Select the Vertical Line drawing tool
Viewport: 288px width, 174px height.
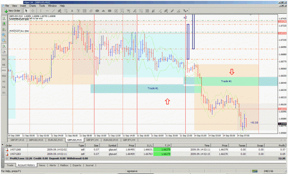click(x=41, y=11)
